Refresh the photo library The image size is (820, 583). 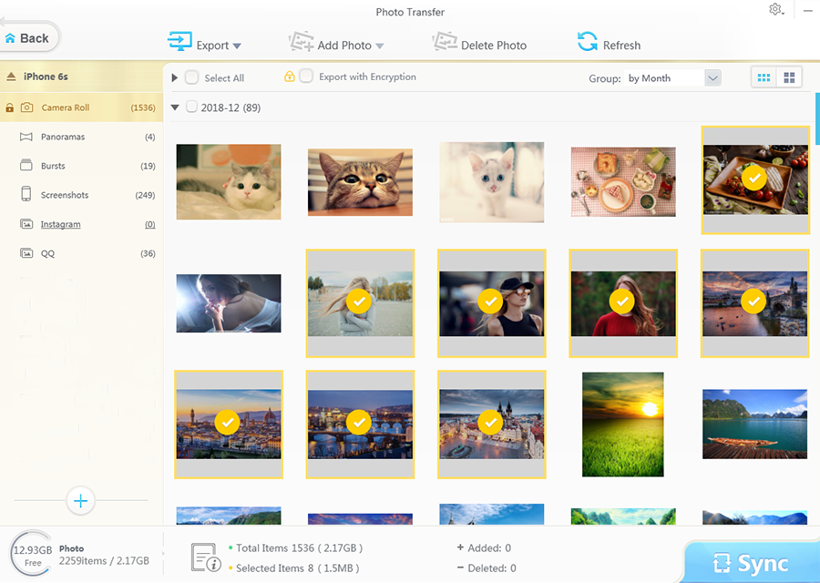(x=608, y=42)
